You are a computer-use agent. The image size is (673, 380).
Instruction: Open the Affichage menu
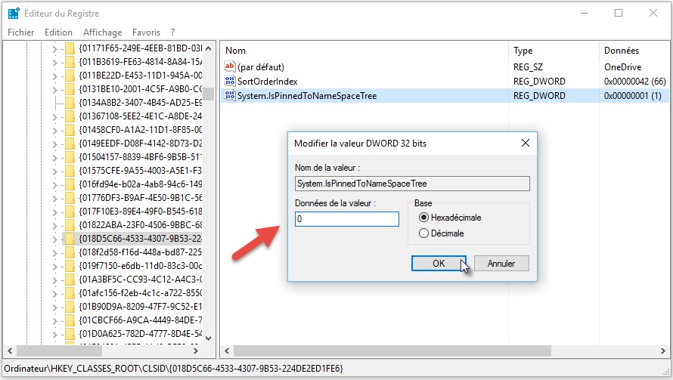point(102,32)
